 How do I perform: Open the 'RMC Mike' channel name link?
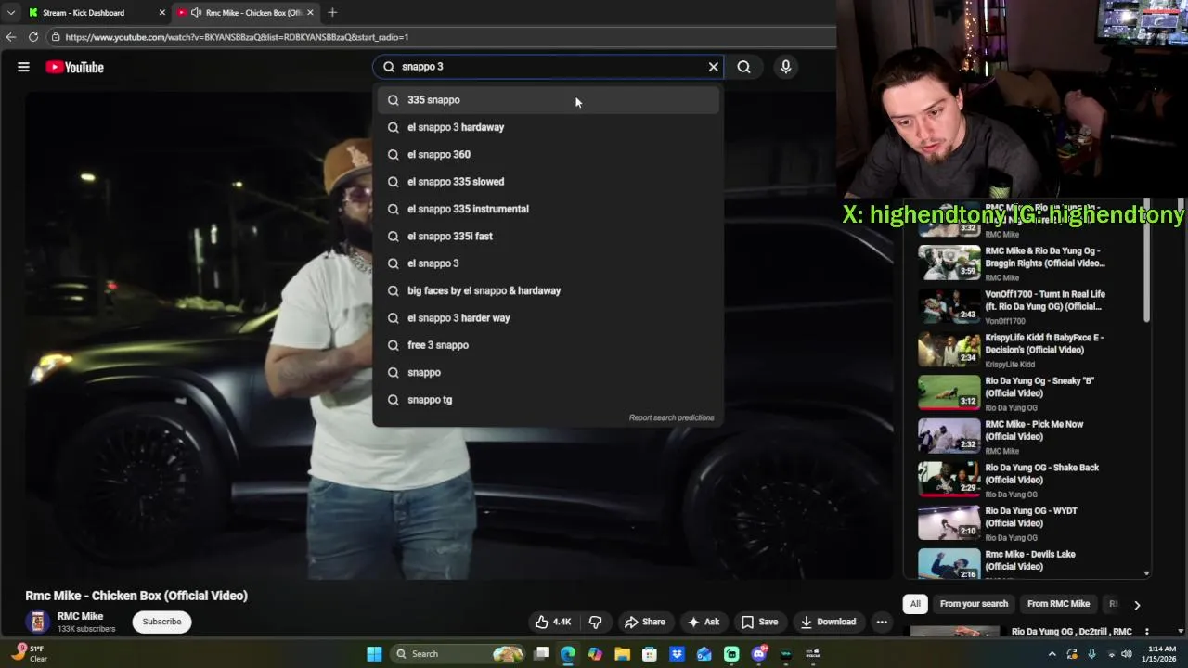tap(80, 616)
